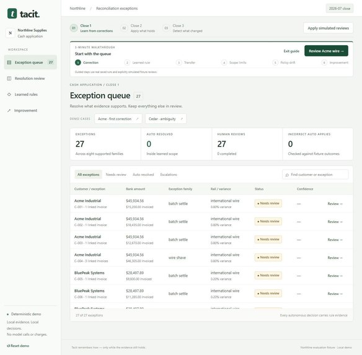Image resolution: width=362 pixels, height=355 pixels.
Task: Open Improvement in sidebar
Action: (30, 110)
